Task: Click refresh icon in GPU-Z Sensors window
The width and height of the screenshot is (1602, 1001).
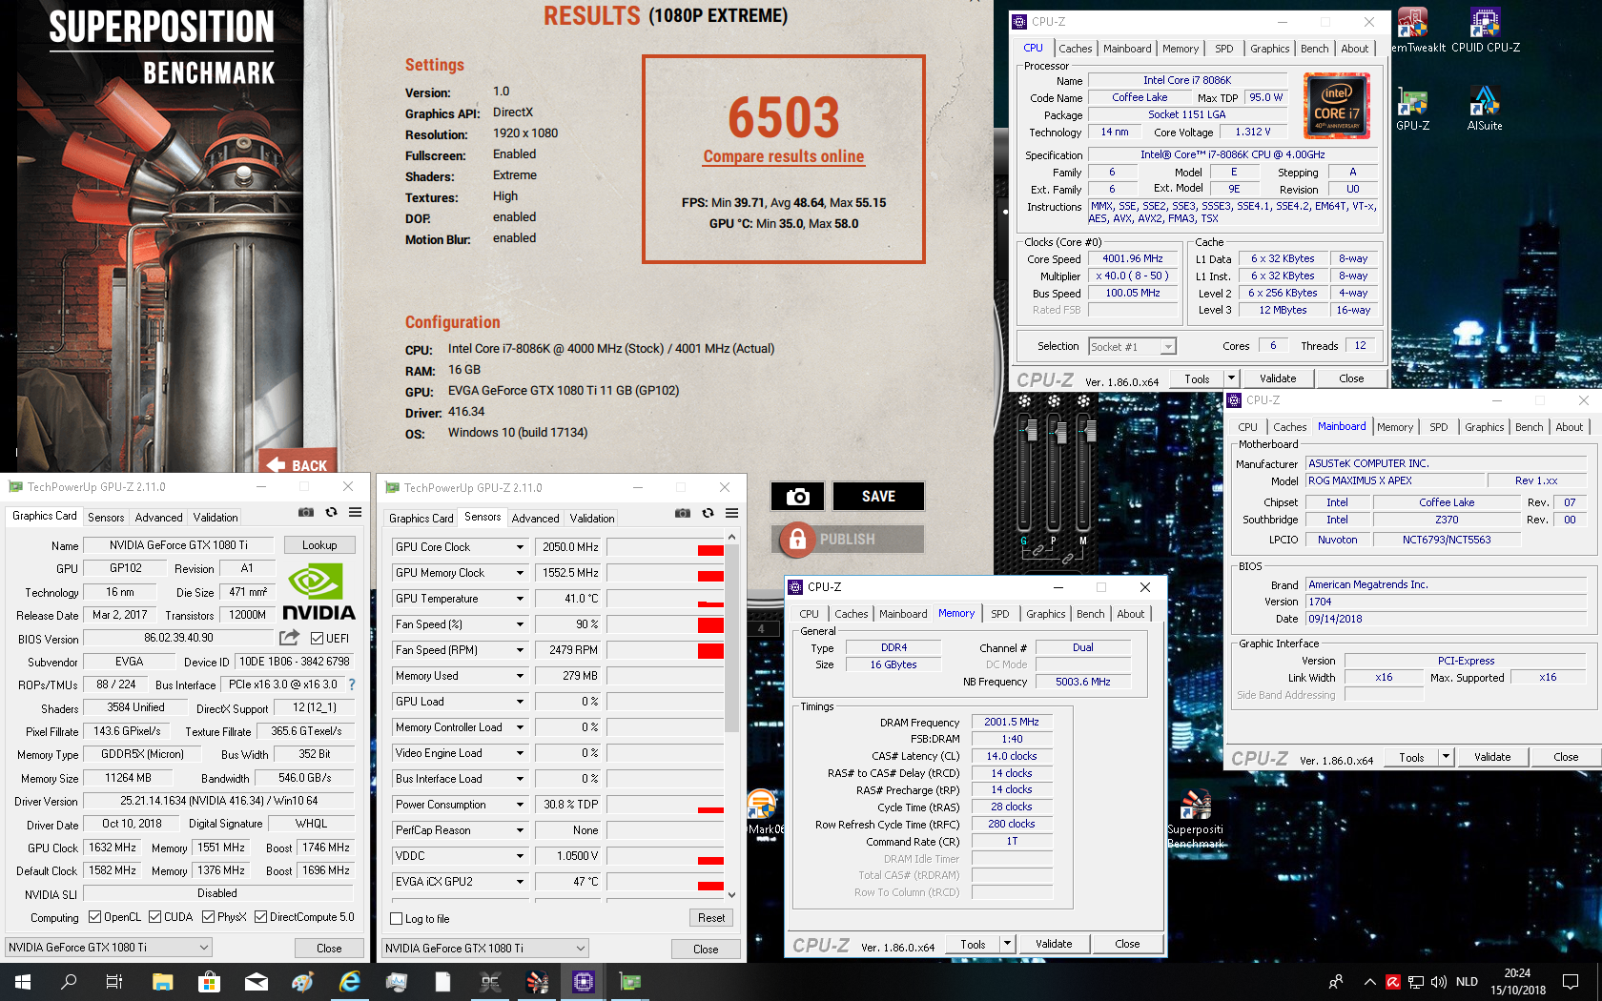Action: (708, 513)
